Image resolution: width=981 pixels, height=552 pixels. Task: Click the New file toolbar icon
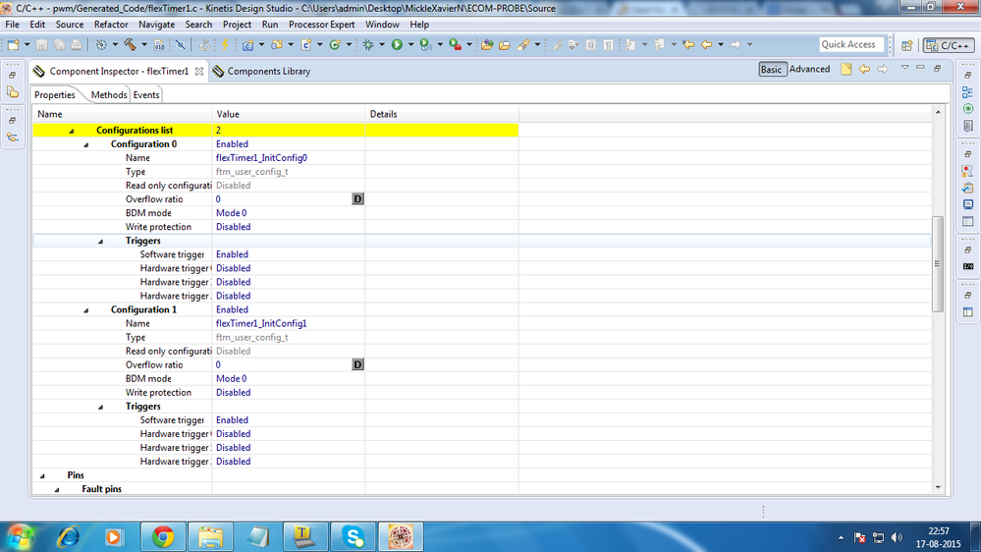coord(13,44)
